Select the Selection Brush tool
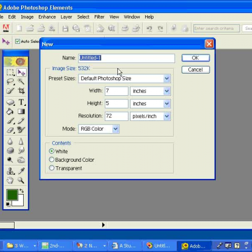 tap(10, 91)
